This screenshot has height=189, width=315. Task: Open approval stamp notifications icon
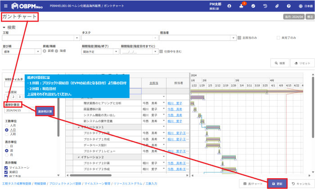click(242, 7)
